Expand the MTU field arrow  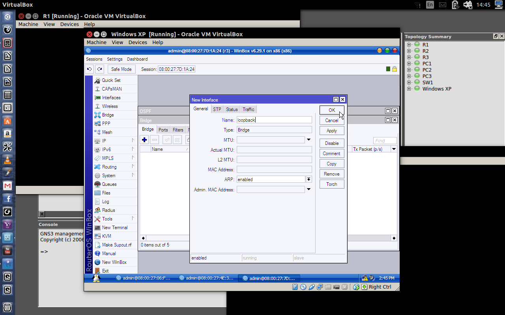point(309,140)
